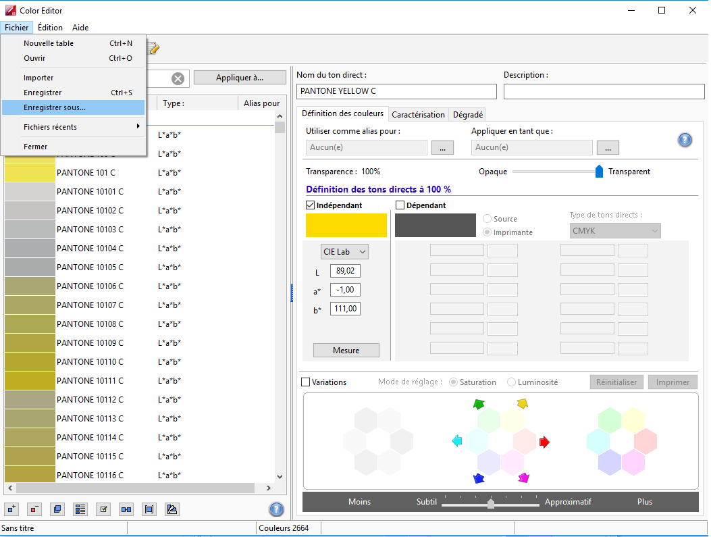
Task: Click the blue variation arrow
Action: click(x=478, y=478)
